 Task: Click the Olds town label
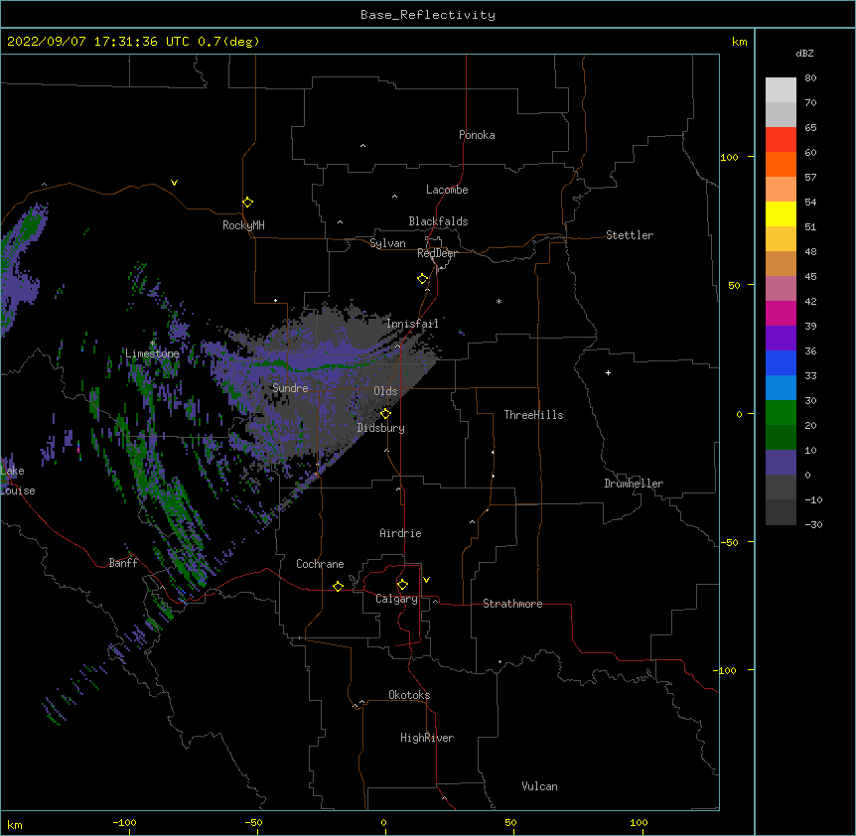click(385, 391)
